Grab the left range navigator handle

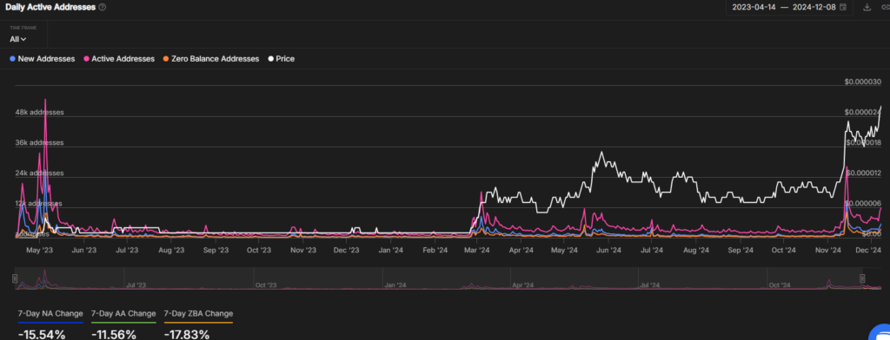[16, 278]
